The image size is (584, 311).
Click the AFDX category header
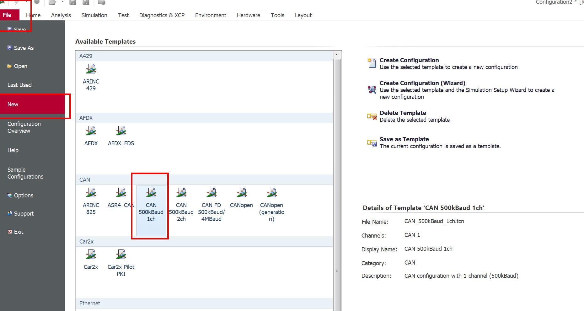[x=204, y=118]
